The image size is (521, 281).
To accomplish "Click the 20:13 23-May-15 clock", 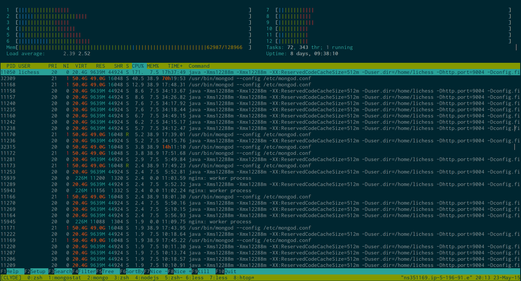I will click(x=498, y=278).
